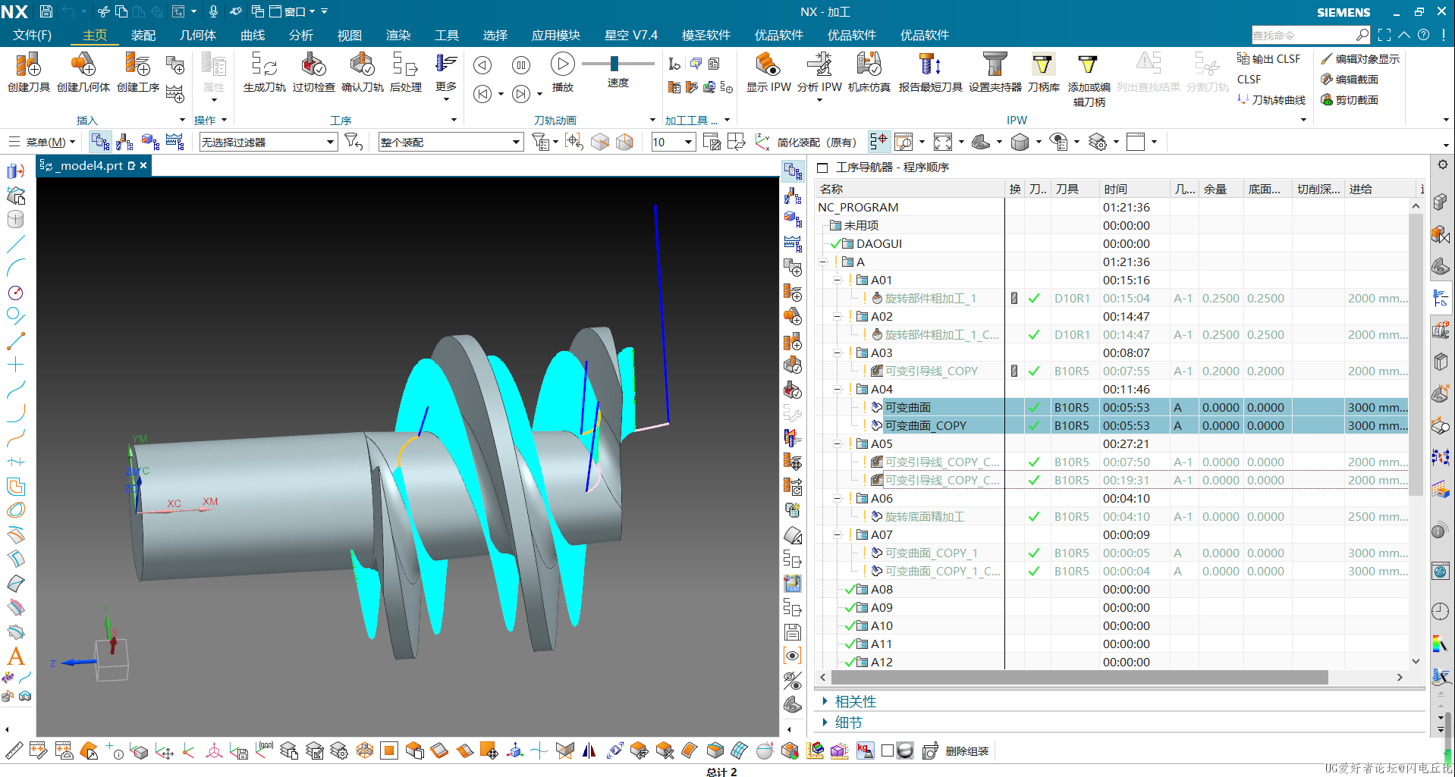1455x777 pixels.
Task: Collapse the A01 folder node
Action: 837,280
